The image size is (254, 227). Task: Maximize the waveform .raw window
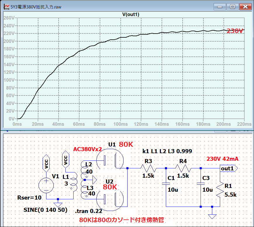pyautogui.click(x=232, y=6)
